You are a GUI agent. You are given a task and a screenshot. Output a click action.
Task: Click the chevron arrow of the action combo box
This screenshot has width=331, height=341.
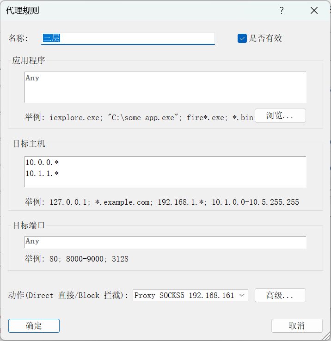coord(242,295)
